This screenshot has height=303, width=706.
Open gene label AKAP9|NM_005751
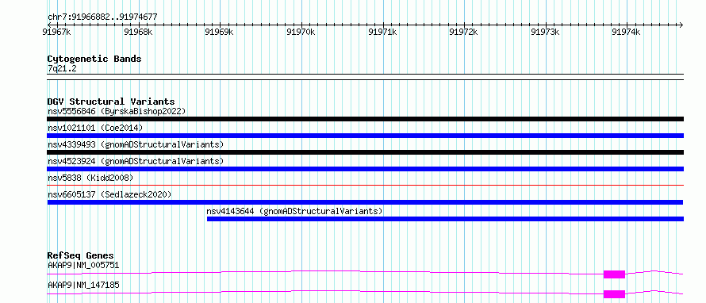tap(83, 265)
